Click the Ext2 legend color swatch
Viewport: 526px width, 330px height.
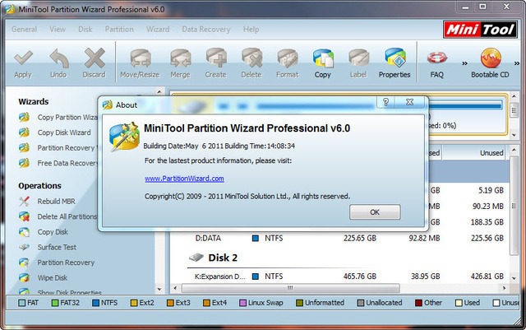[134, 303]
